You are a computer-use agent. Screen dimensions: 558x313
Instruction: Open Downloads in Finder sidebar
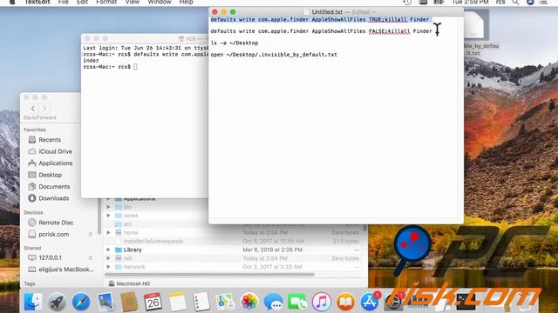(x=54, y=198)
